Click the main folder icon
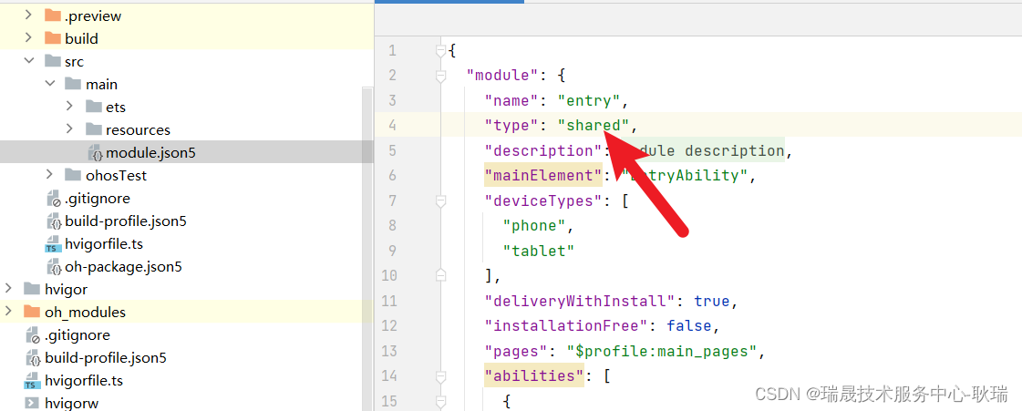Image resolution: width=1022 pixels, height=411 pixels. pyautogui.click(x=74, y=83)
